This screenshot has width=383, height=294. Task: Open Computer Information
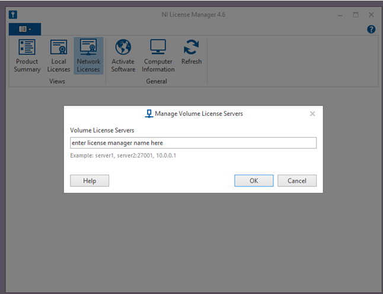(x=158, y=56)
